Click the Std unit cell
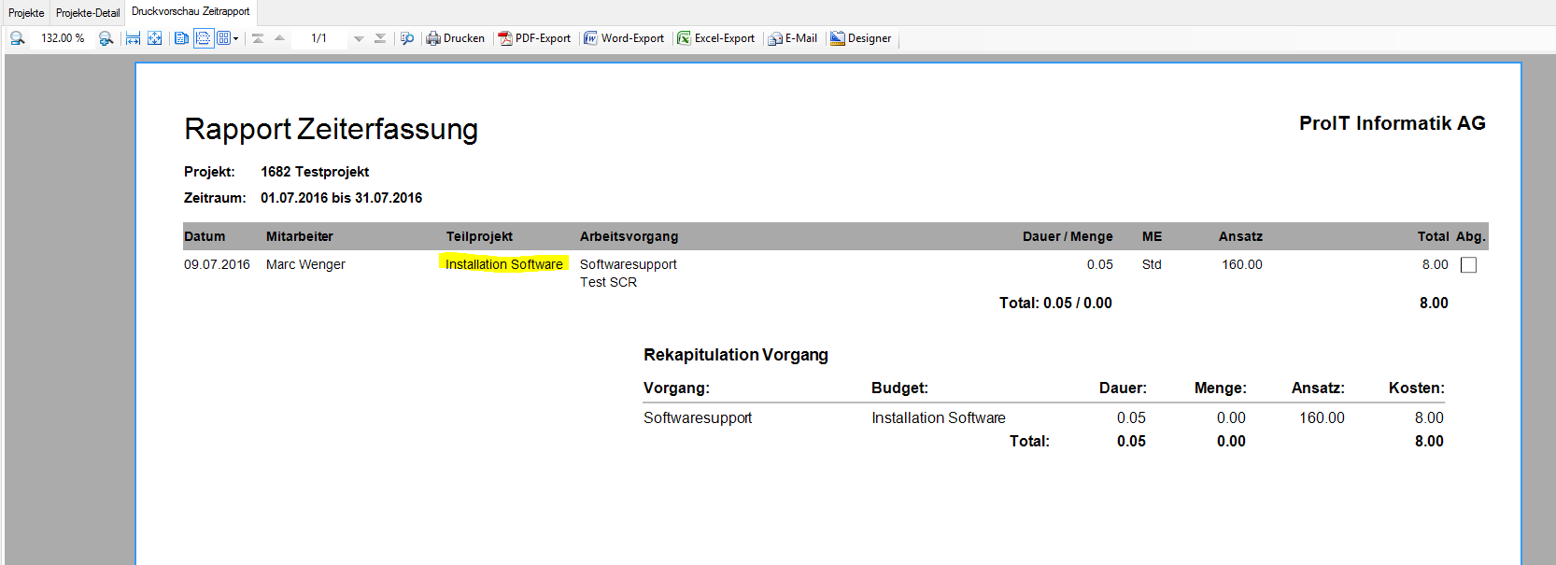This screenshot has height=565, width=1556. click(1152, 264)
